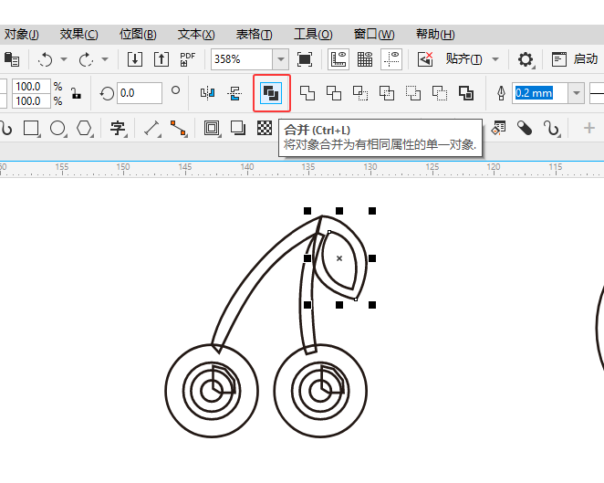
Task: Click the horizontal scale 100.0 field
Action: [31, 87]
